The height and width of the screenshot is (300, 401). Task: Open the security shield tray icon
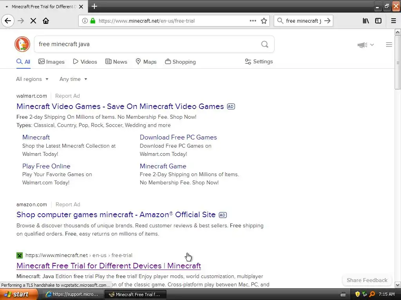[x=358, y=295]
